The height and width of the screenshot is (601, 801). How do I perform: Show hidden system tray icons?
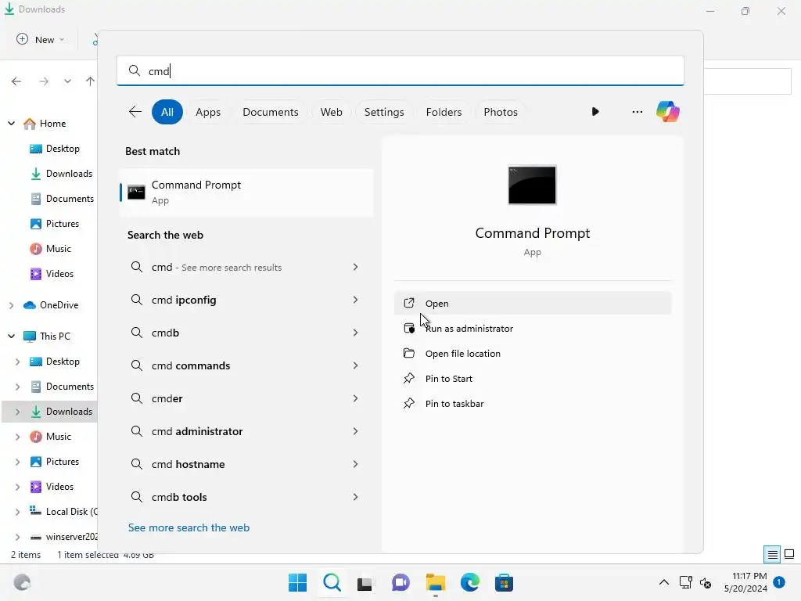point(663,582)
